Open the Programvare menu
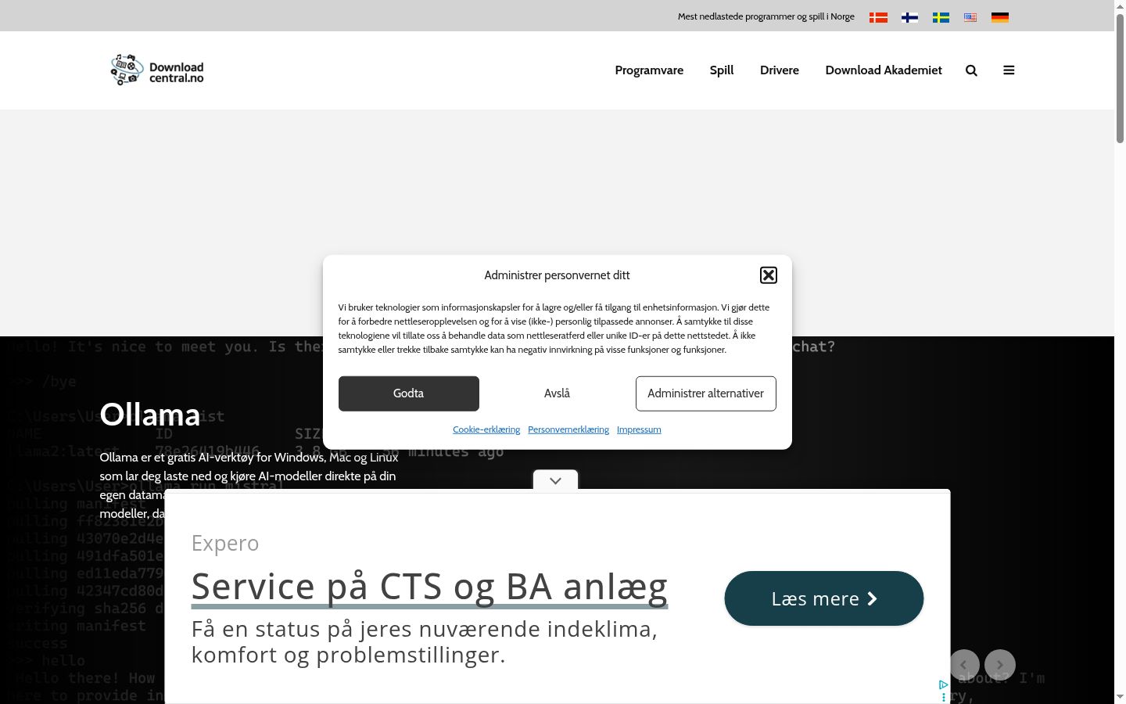This screenshot has height=704, width=1126. pyautogui.click(x=649, y=70)
